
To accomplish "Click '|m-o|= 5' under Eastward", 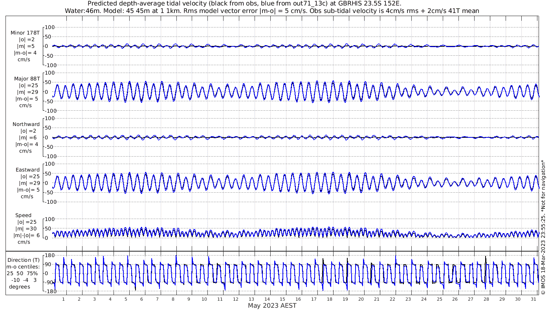I will pos(28,190).
